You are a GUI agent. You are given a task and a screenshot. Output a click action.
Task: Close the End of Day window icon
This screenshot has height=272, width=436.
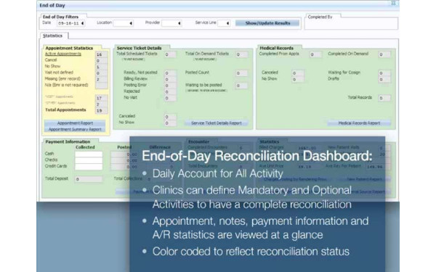click(393, 3)
